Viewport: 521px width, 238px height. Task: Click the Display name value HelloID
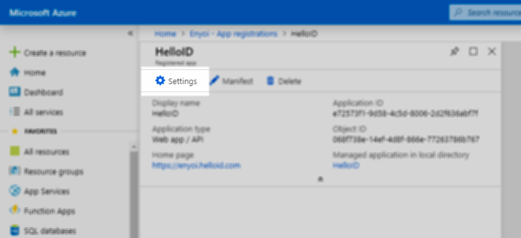point(165,113)
